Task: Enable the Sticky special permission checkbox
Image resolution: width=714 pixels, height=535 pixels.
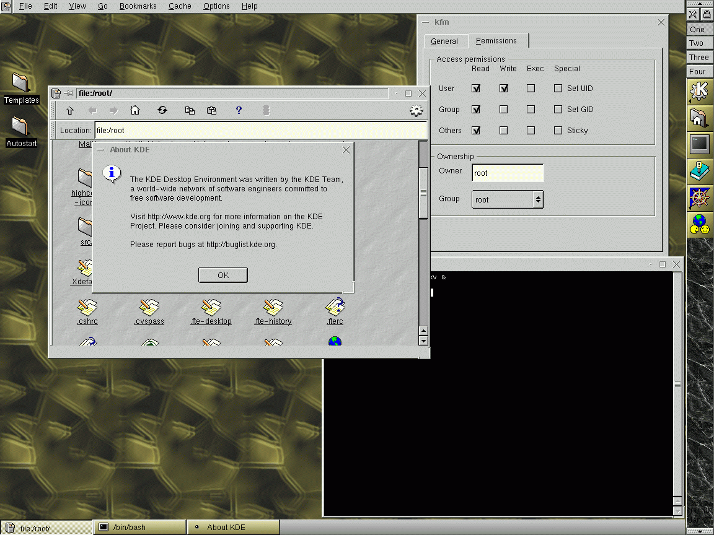Action: [558, 131]
